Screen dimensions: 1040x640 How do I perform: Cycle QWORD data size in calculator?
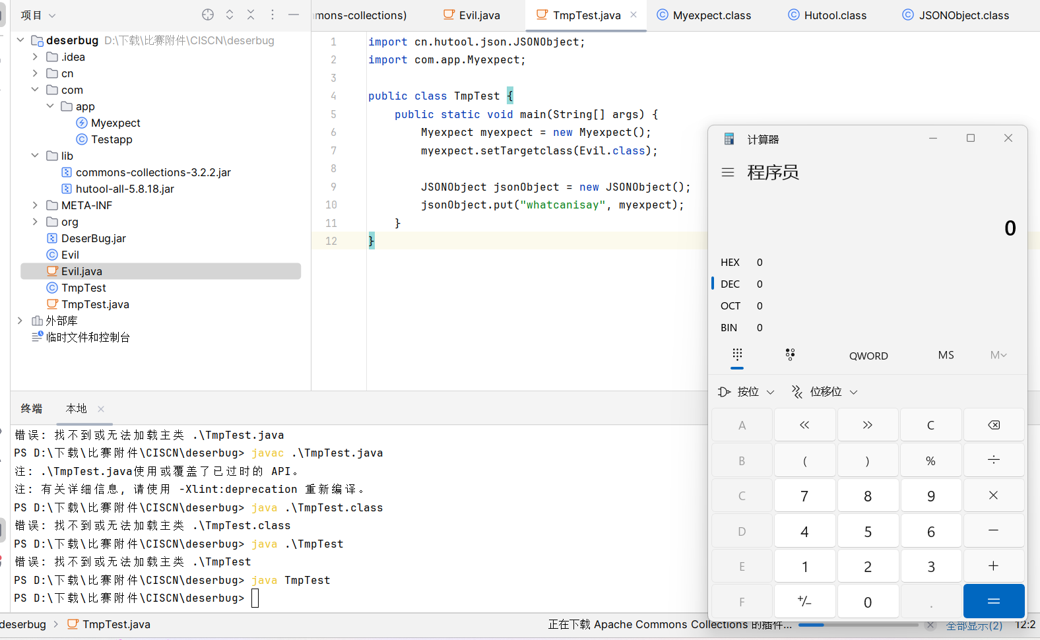coord(868,356)
